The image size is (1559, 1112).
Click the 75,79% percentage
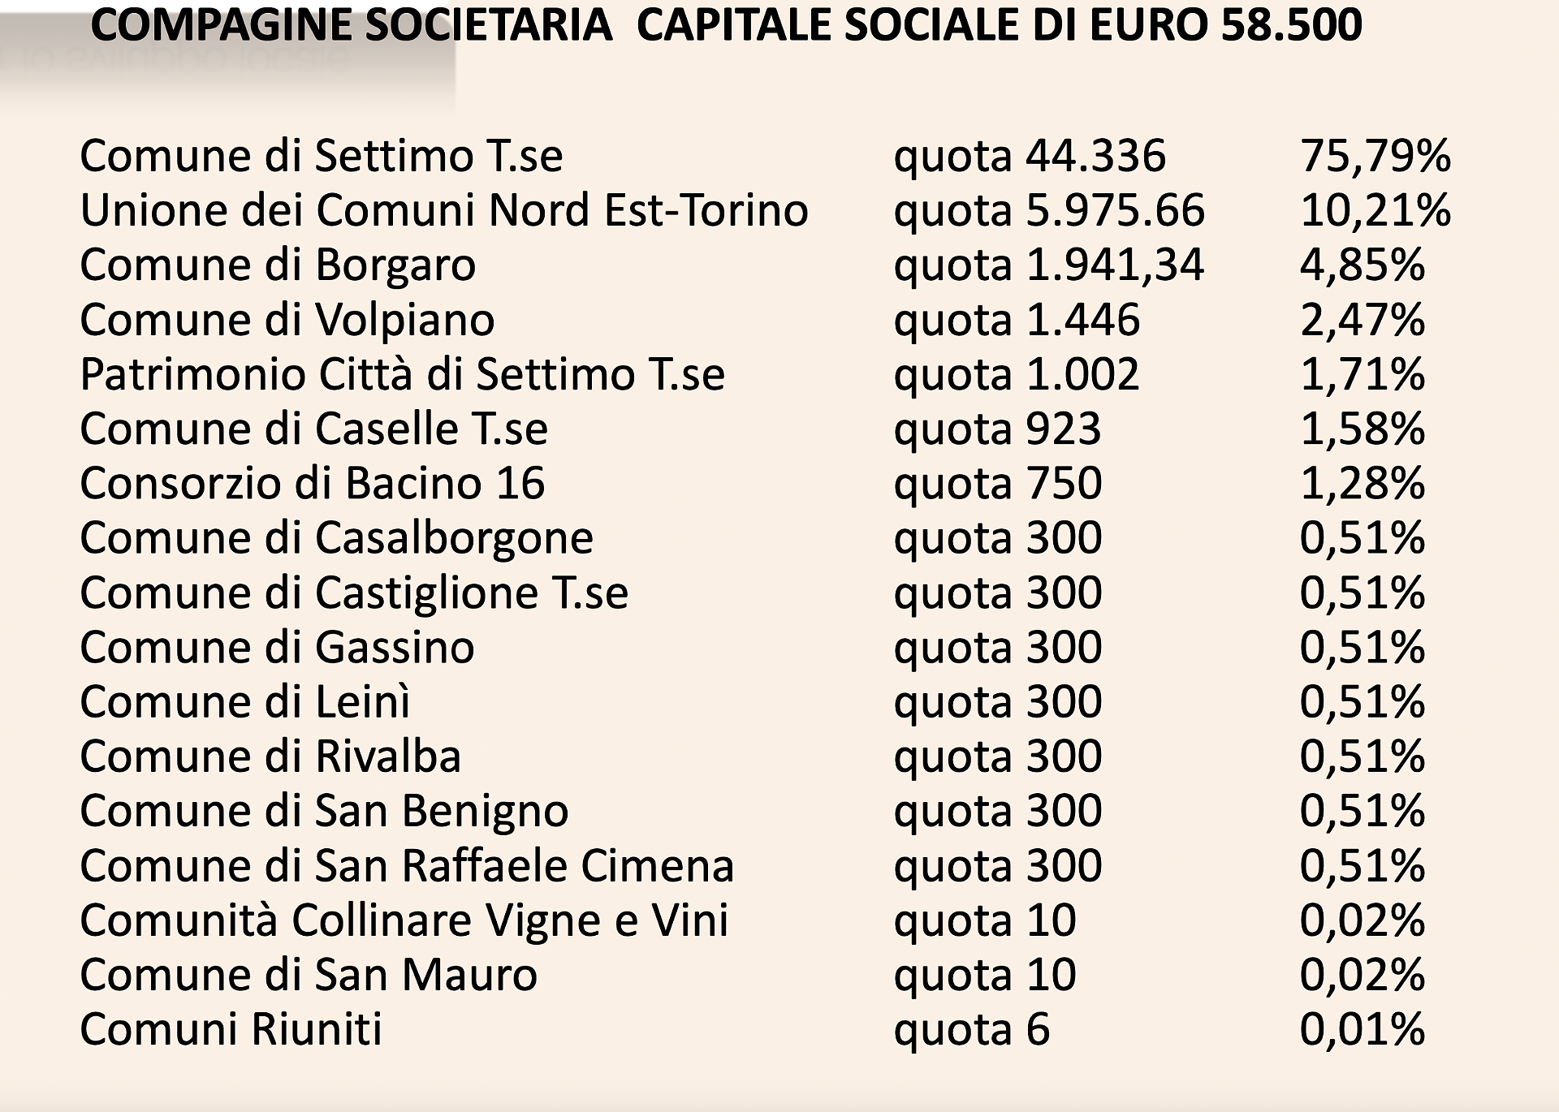[1375, 156]
